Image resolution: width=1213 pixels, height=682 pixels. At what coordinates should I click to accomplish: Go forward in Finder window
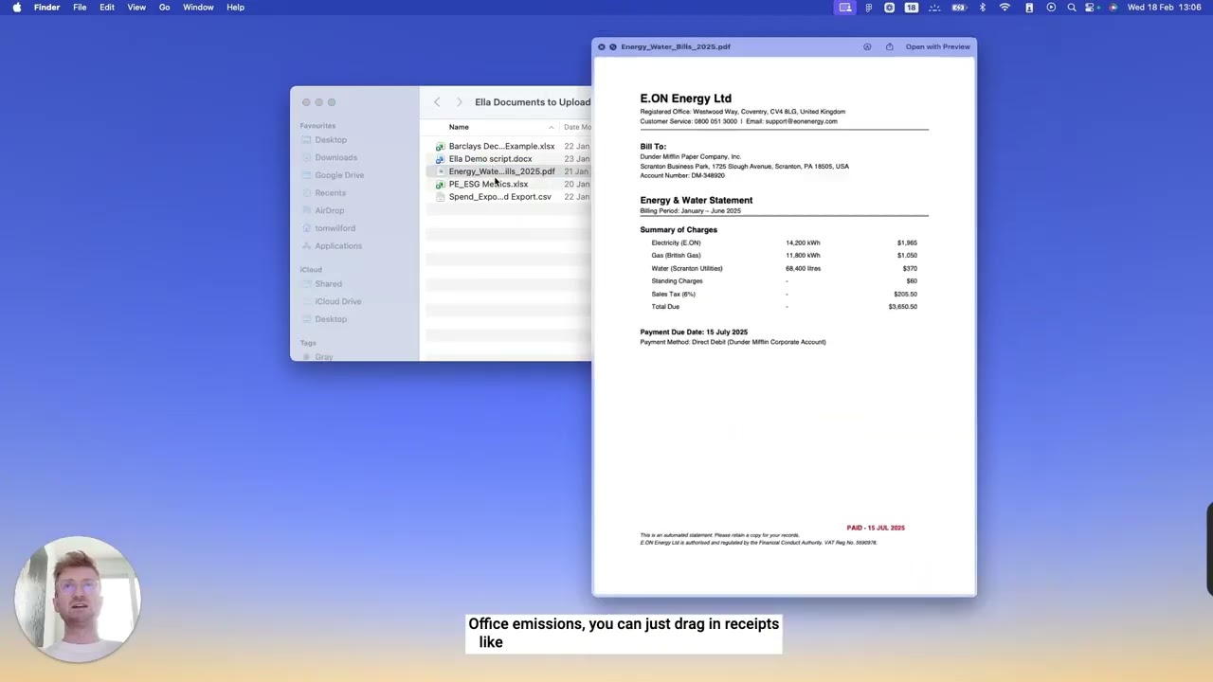[459, 102]
